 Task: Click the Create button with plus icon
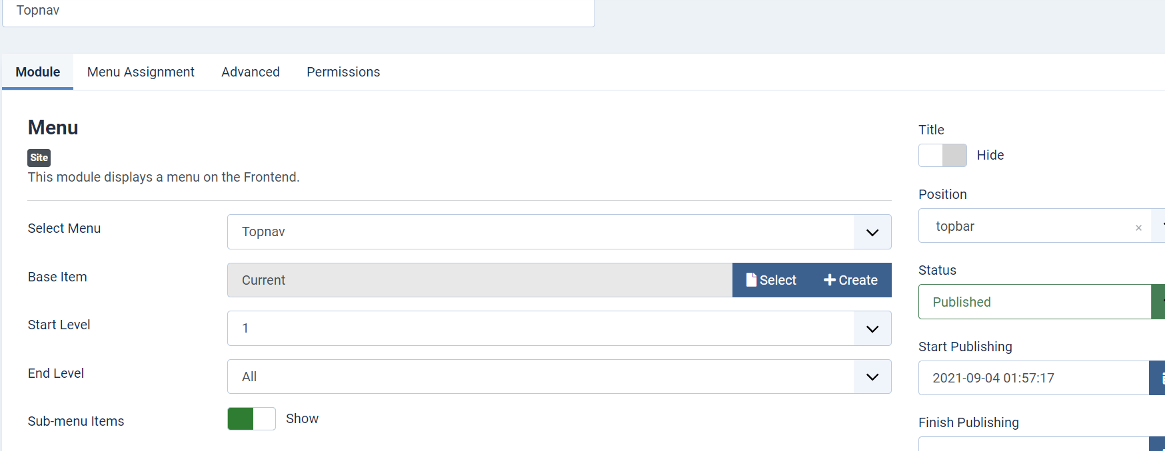851,280
